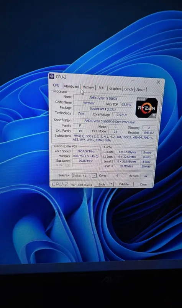Click the Threads value 12
182x308 pixels.
tap(146, 176)
